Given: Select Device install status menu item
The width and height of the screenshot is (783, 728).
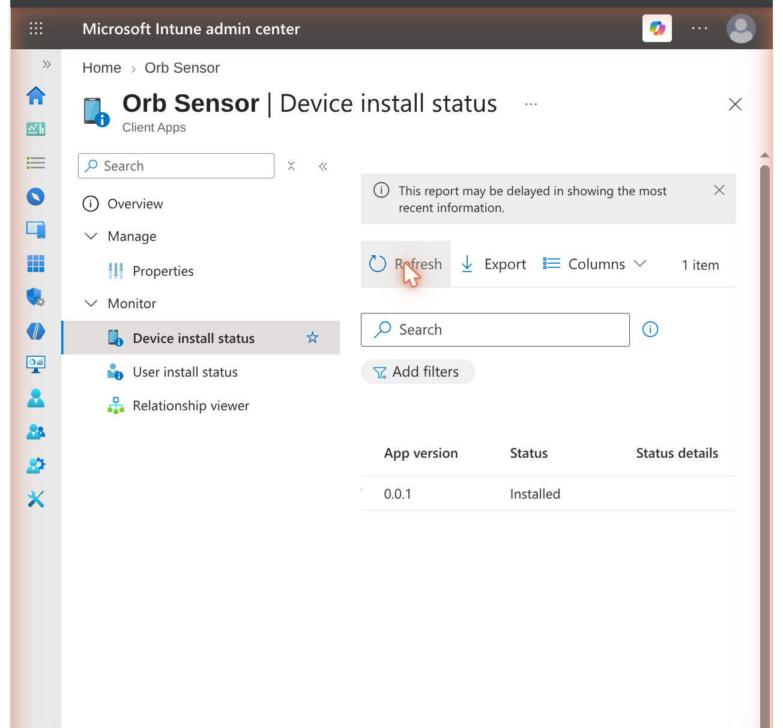Looking at the screenshot, I should [x=201, y=338].
